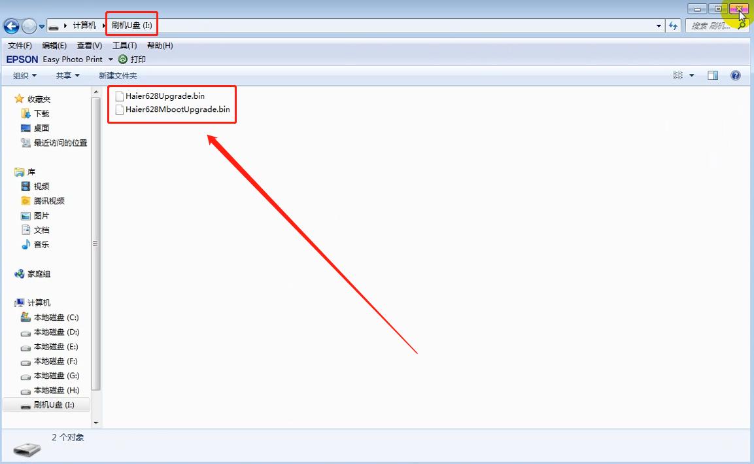
Task: Click the Forward navigation arrow button
Action: click(x=29, y=26)
